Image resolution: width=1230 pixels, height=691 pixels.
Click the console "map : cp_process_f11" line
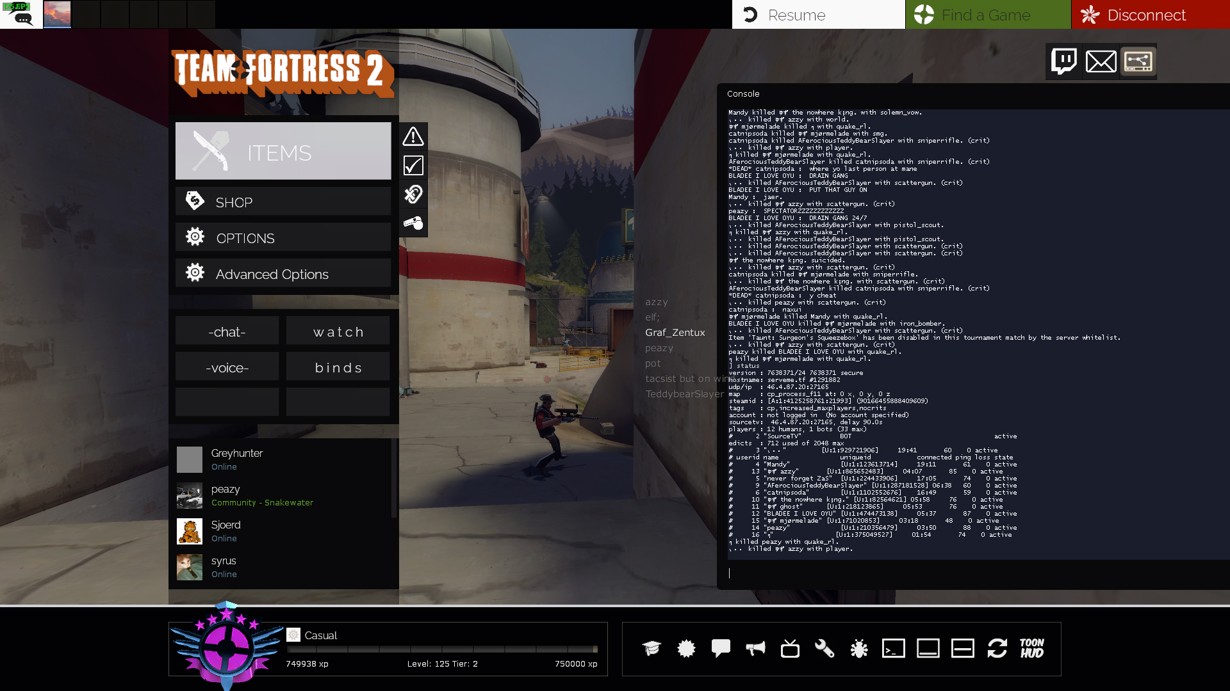(x=809, y=393)
